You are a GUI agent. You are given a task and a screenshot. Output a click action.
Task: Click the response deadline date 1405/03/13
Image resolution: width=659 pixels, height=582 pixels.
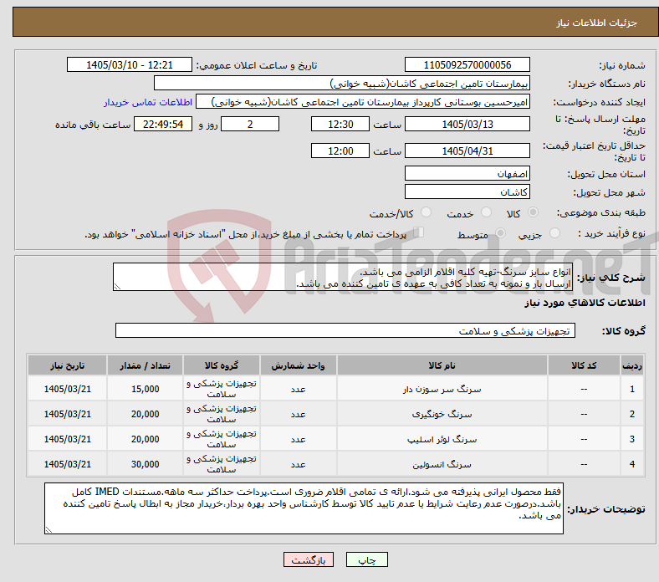(x=467, y=124)
